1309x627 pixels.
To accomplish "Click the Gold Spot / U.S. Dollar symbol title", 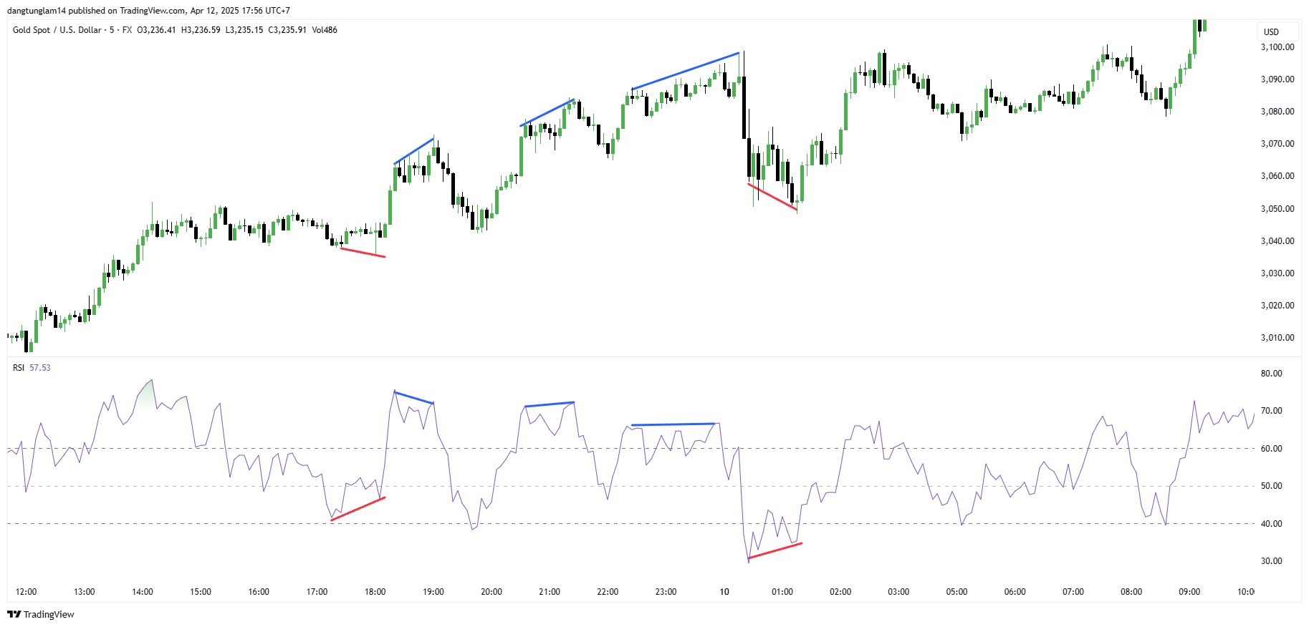I will [x=57, y=30].
